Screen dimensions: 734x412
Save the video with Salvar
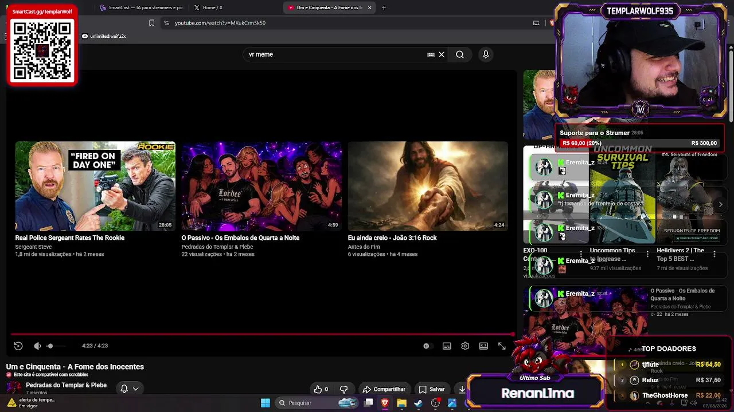(432, 389)
